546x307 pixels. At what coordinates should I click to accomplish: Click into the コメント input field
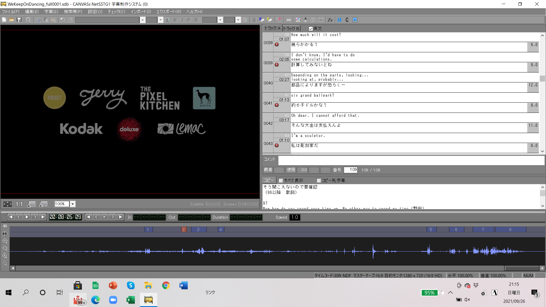pyautogui.click(x=411, y=160)
